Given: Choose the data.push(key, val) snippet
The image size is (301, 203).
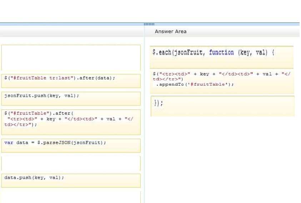Looking at the screenshot, I should 71,180.
